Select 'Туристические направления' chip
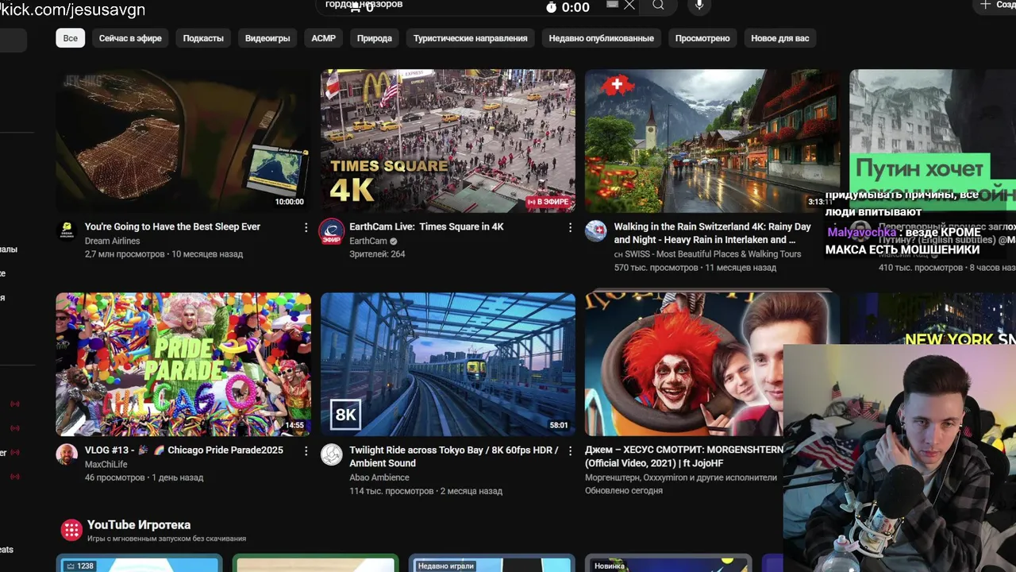Viewport: 1016px width, 572px height. coord(470,38)
